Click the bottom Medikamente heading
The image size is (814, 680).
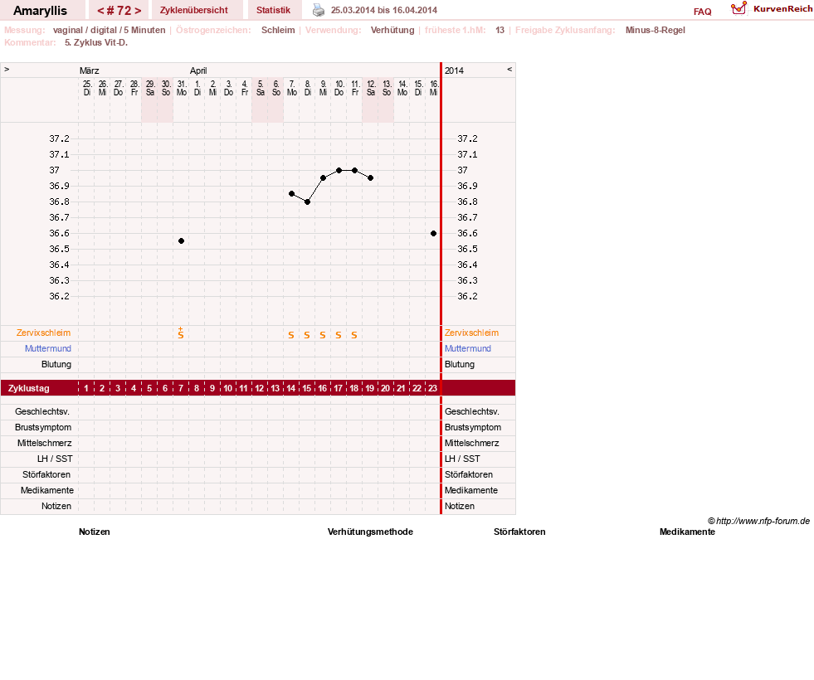coord(687,532)
